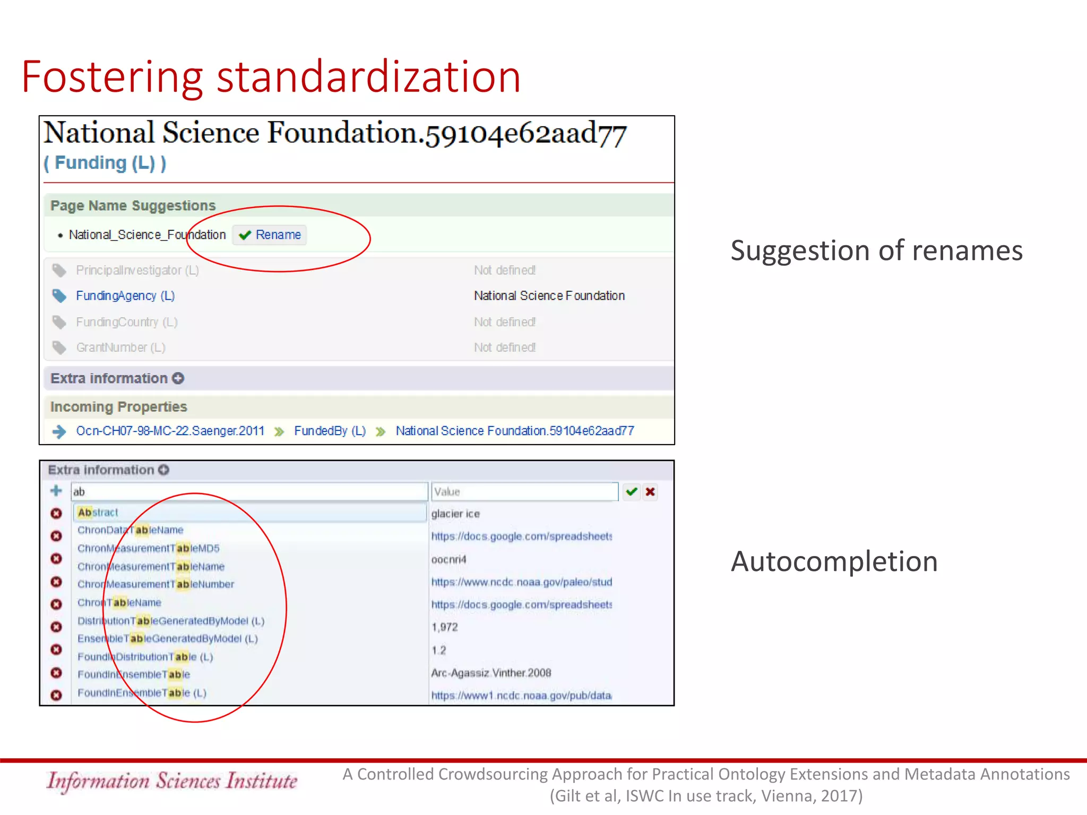Viewport: 1087px width, 815px height.
Task: Click the blue plus add-property icon
Action: point(56,491)
